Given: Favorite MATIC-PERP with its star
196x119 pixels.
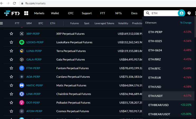Looking at the screenshot, I should click(11, 85).
